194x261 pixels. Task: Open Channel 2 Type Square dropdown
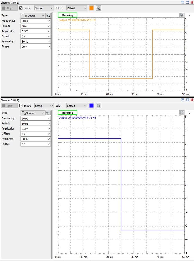33,113
